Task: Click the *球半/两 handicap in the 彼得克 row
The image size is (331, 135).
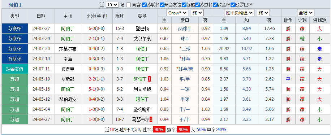Action: click(x=185, y=69)
